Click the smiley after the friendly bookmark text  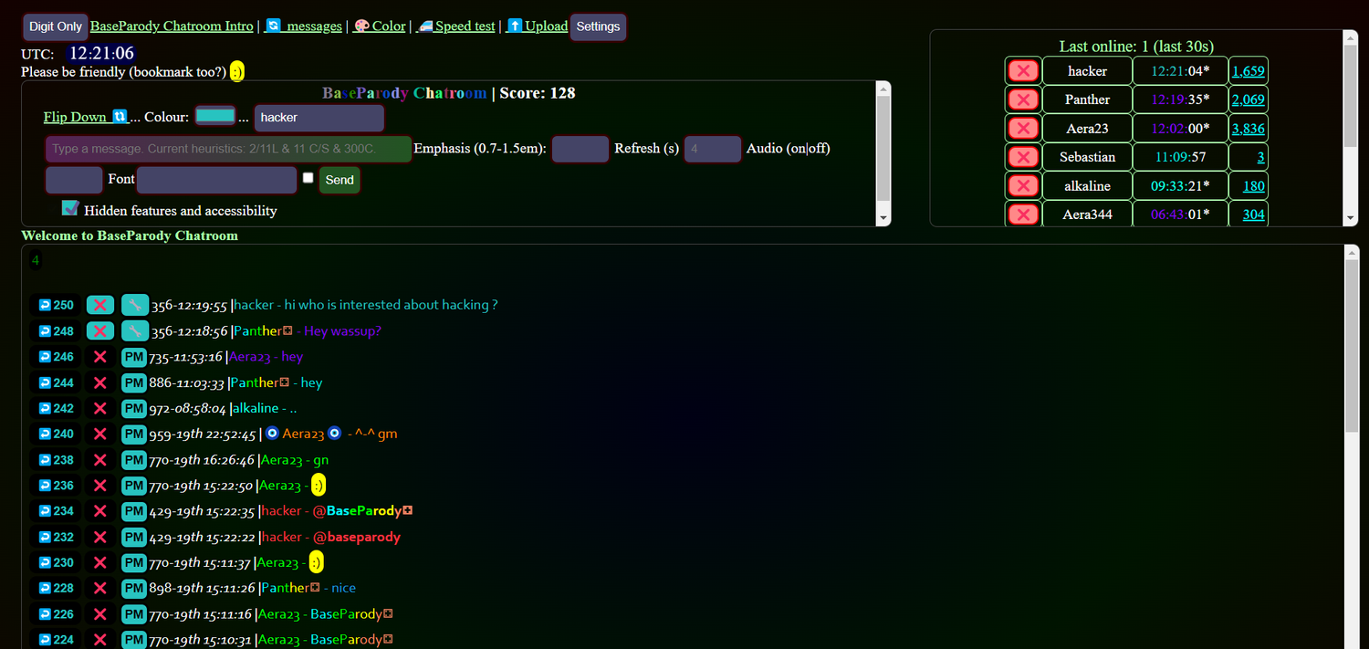[x=236, y=70]
